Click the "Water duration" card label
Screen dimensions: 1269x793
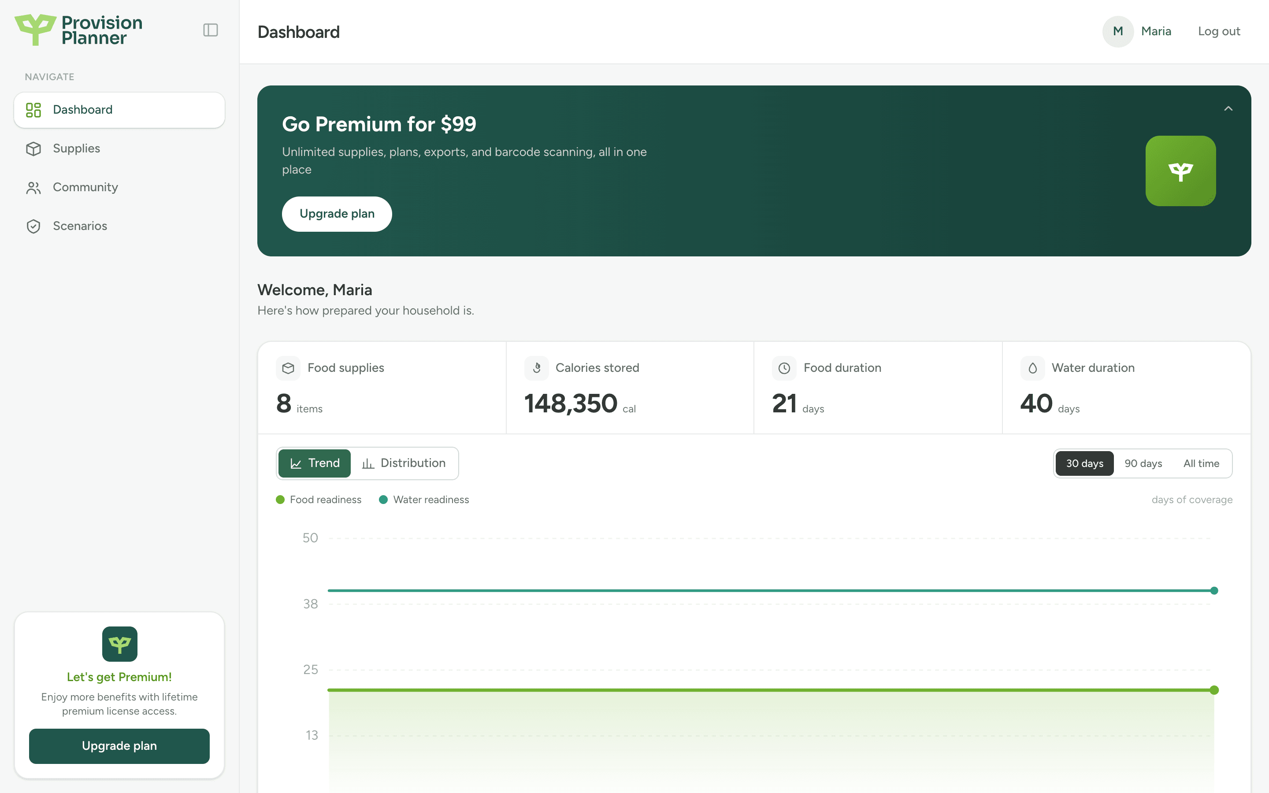coord(1093,368)
